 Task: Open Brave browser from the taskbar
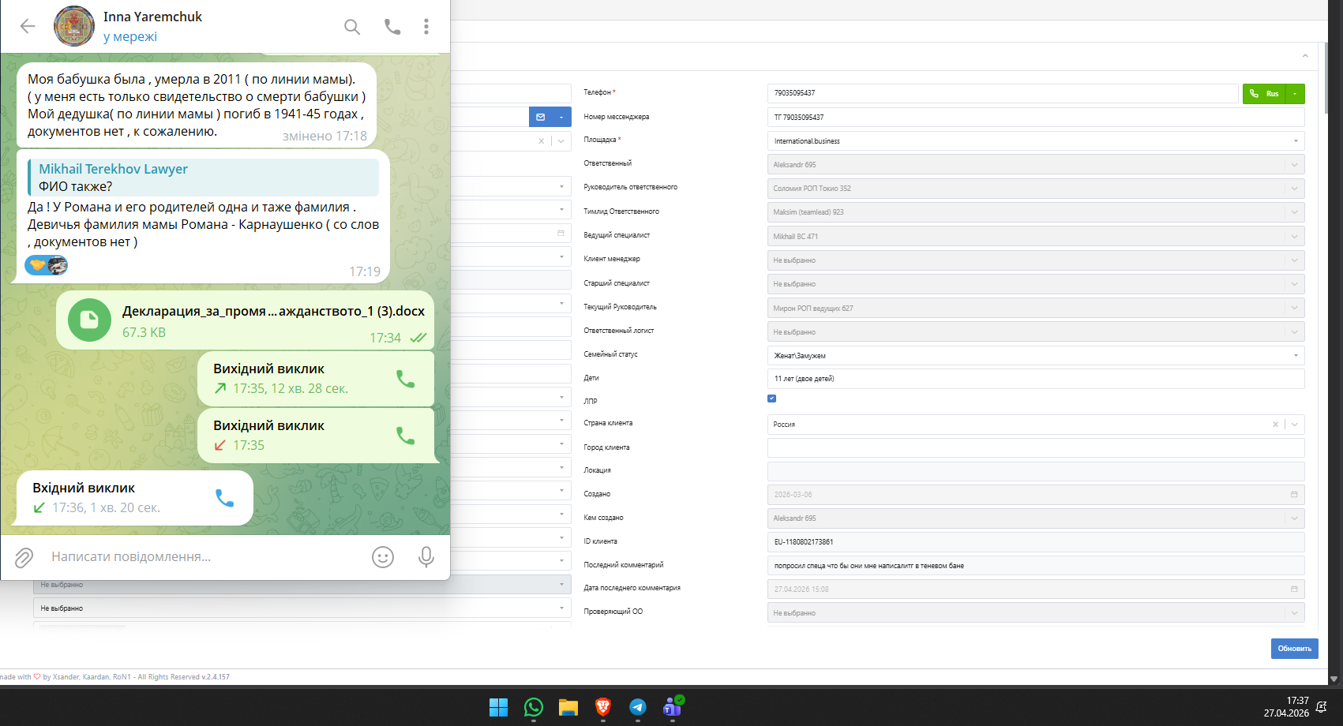coord(603,707)
